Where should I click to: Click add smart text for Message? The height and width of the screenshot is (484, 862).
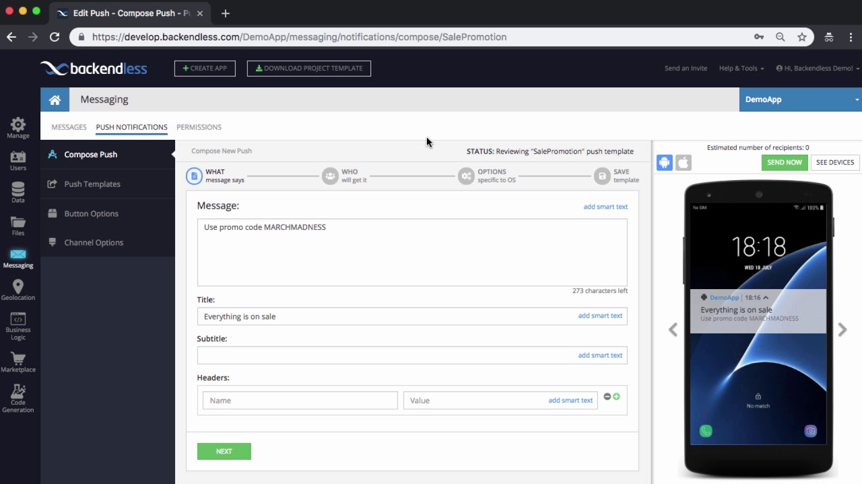[x=605, y=207]
